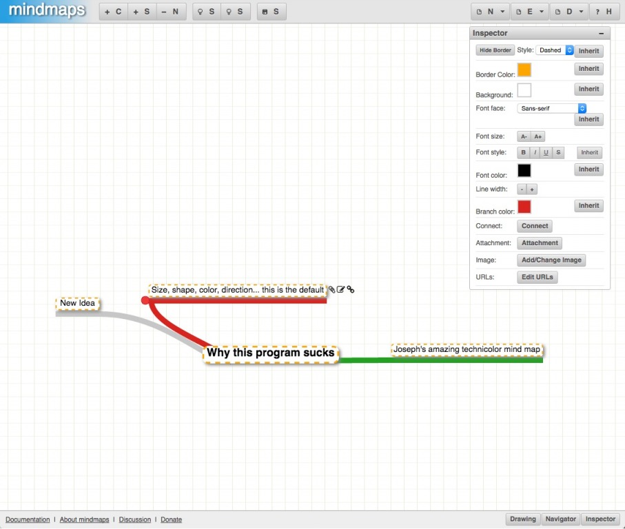The height and width of the screenshot is (529, 625).
Task: Click the paperclip attachment icon beside the node
Action: [x=331, y=290]
